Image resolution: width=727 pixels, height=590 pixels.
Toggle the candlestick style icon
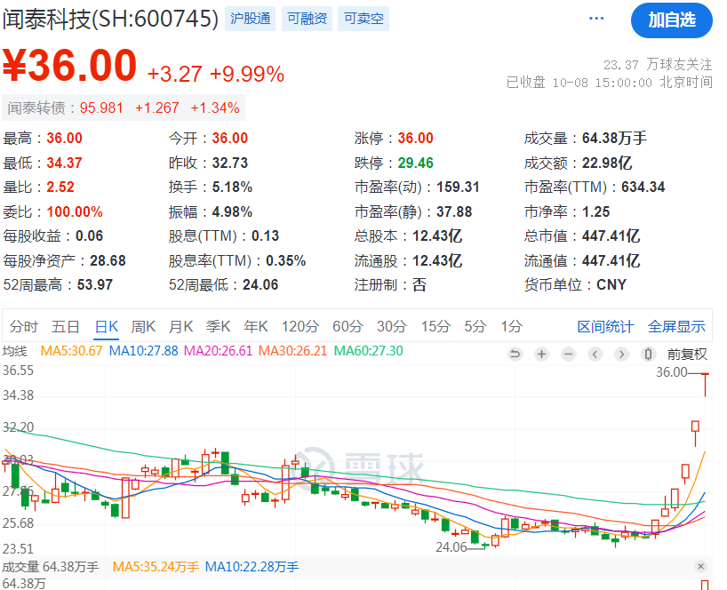tap(648, 355)
